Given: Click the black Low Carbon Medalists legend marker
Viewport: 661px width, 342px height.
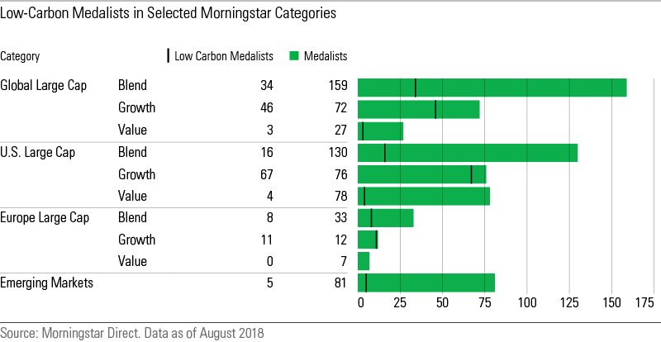Looking at the screenshot, I should [x=169, y=56].
